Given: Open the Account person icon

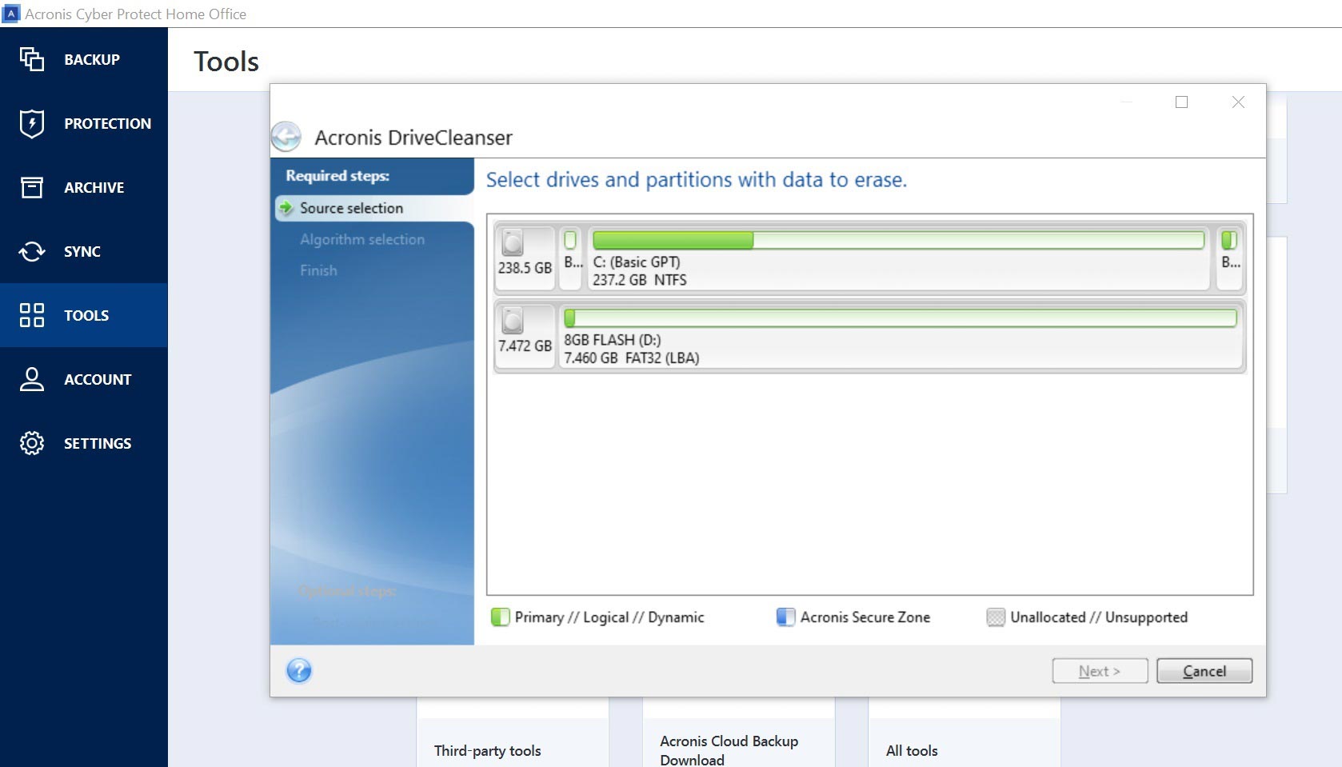Looking at the screenshot, I should coord(32,379).
